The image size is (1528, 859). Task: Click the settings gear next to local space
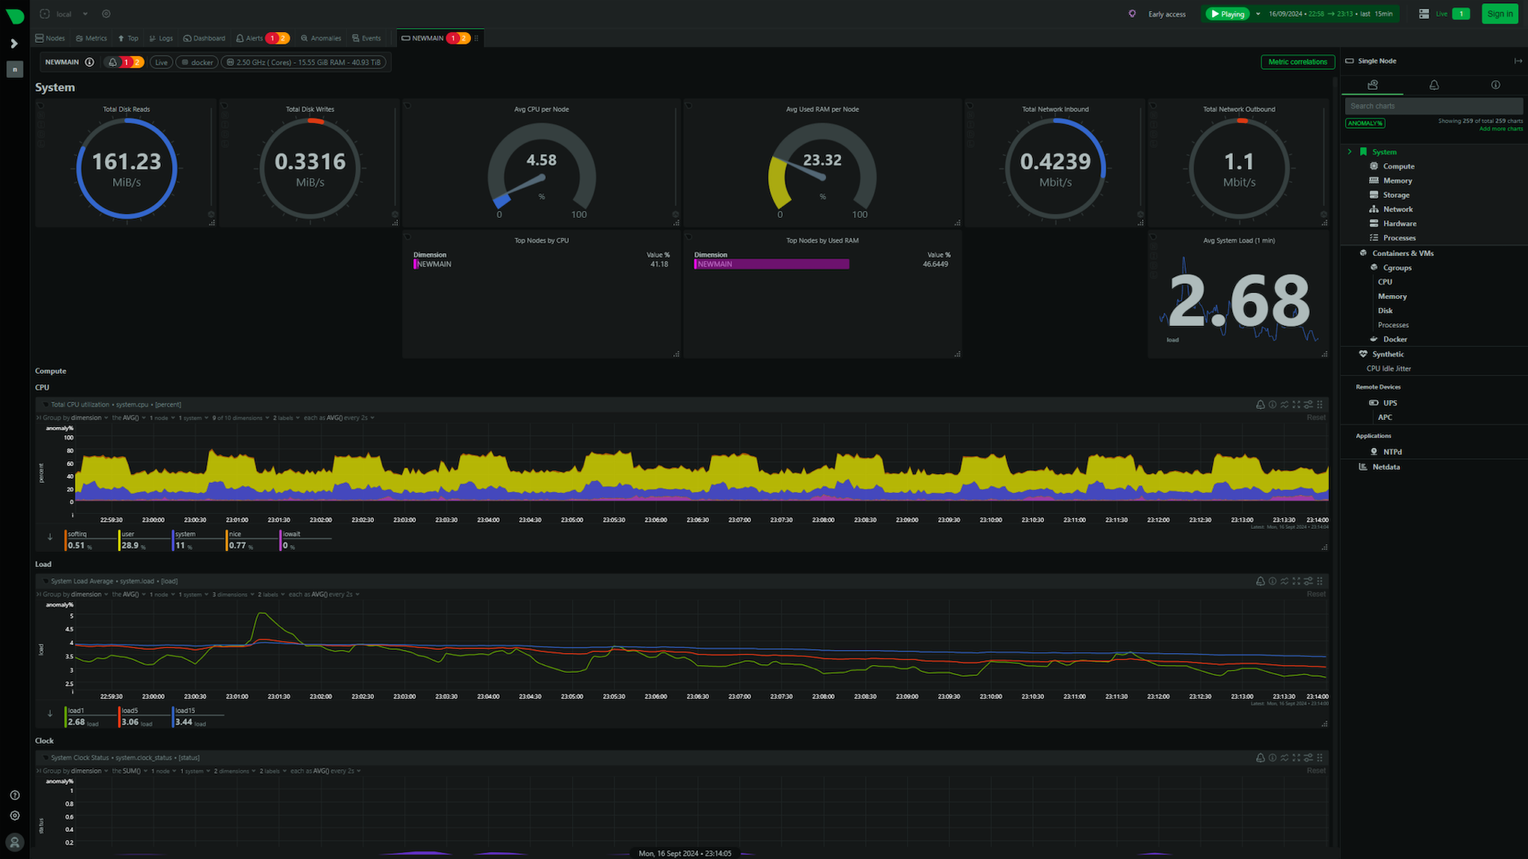[x=107, y=14]
